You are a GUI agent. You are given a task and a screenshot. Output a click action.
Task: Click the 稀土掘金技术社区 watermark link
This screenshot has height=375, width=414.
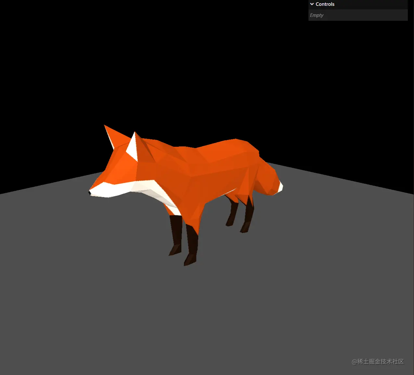pos(378,362)
